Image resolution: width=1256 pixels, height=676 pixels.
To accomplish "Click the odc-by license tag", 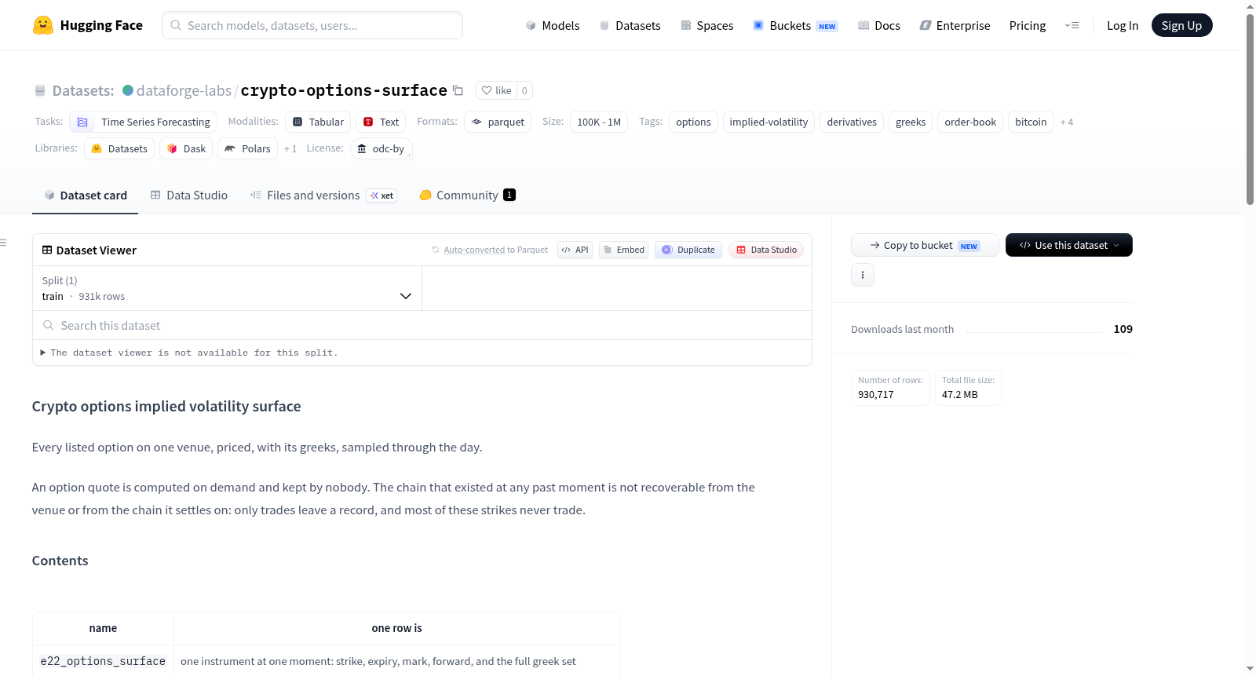I will [381, 148].
